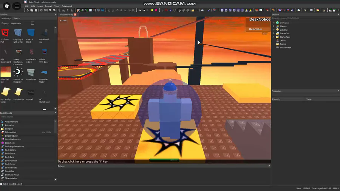This screenshot has height=191, width=340.
Task: Toggle the Select inserted object checkbox
Action: [1, 184]
